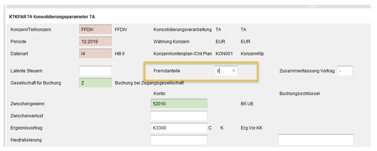This screenshot has width=377, height=151.
Task: Click the empty Latente Steuern field
Action: 95,71
